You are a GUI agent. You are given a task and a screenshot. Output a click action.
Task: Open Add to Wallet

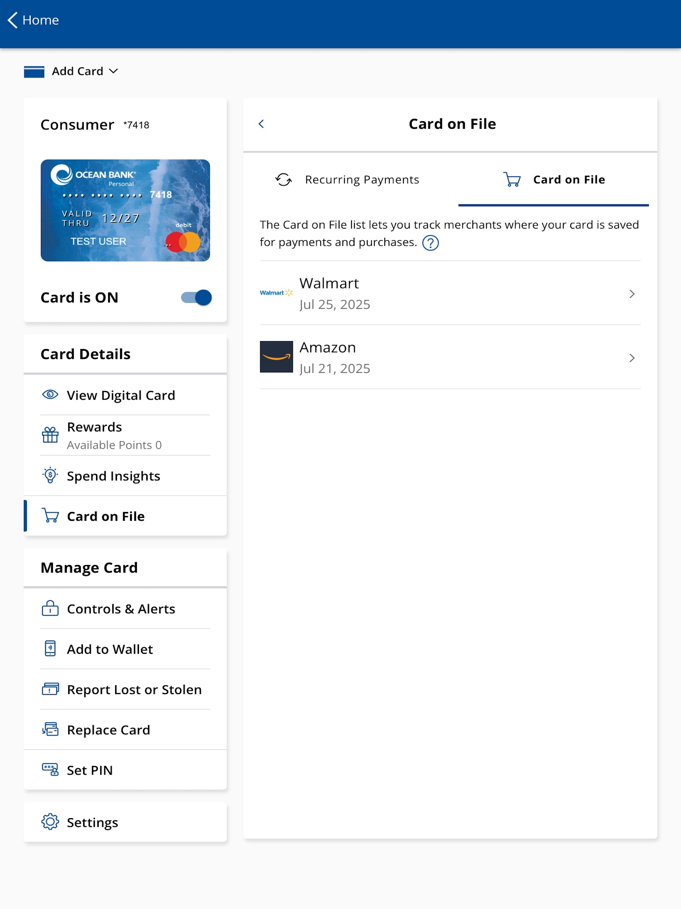125,649
